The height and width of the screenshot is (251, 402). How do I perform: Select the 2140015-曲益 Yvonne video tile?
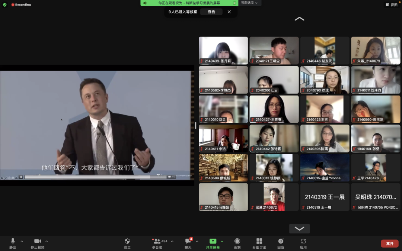325,167
